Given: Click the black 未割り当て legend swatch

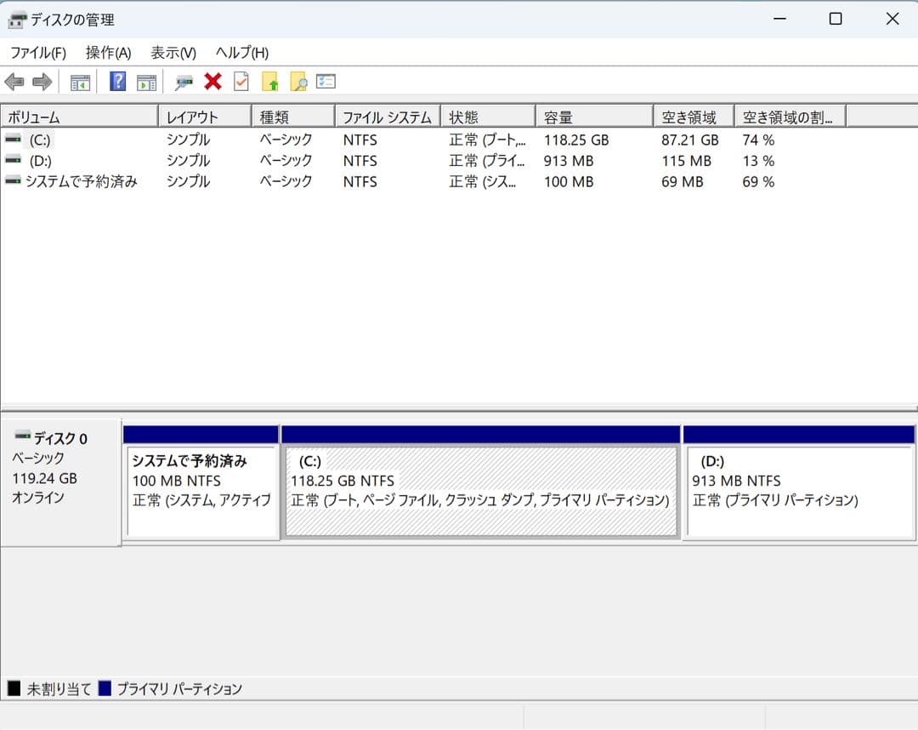Looking at the screenshot, I should (x=14, y=688).
